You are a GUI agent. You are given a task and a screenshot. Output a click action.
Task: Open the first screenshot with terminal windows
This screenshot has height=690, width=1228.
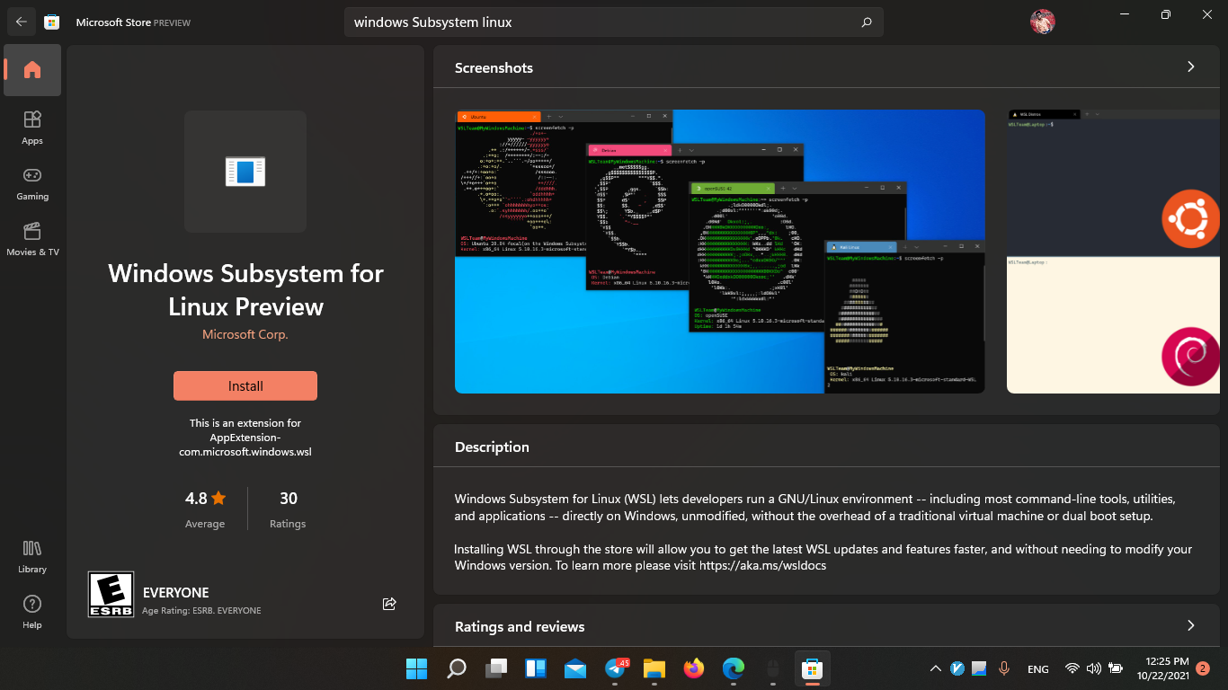click(x=720, y=252)
